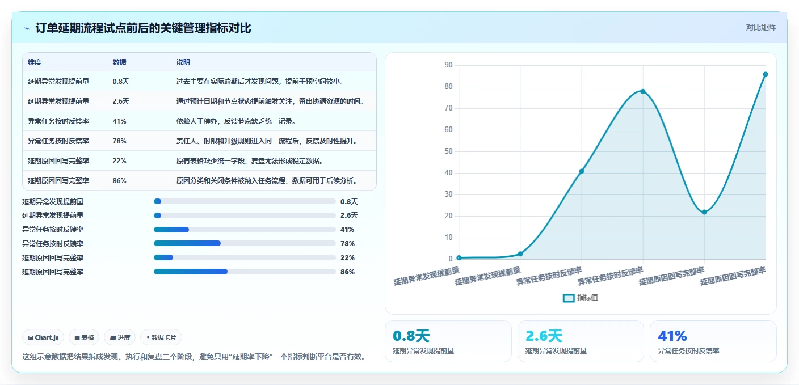Viewport: 799px width, 385px height.
Task: Click the chart data point at value 22
Action: point(704,212)
